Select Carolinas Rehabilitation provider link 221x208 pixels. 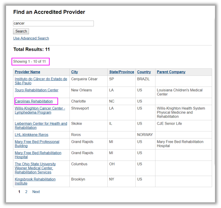click(34, 101)
